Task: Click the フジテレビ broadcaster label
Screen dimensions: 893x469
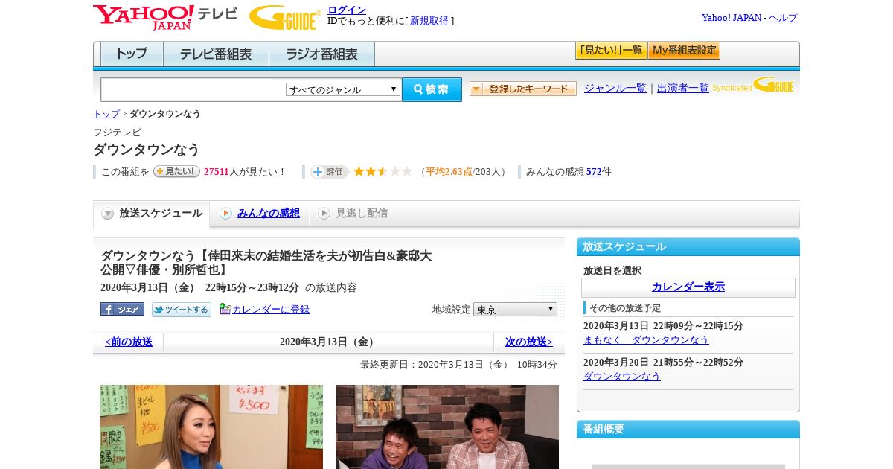Action: (117, 133)
